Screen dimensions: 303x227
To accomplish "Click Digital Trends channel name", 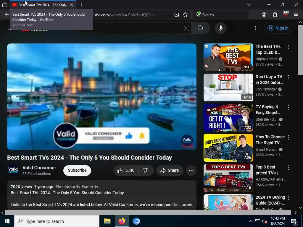I will click(x=266, y=59).
